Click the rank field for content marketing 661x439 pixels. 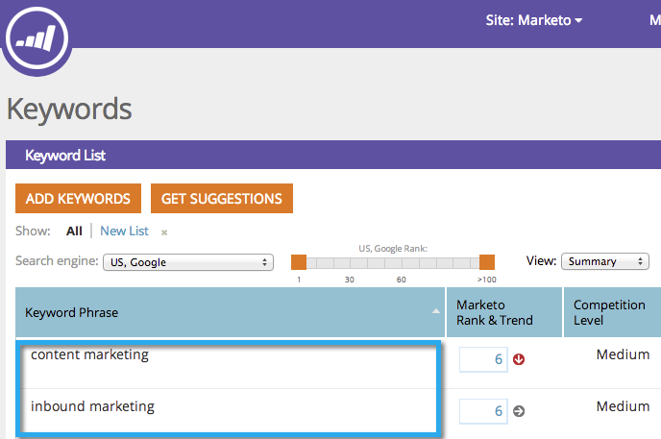[482, 359]
